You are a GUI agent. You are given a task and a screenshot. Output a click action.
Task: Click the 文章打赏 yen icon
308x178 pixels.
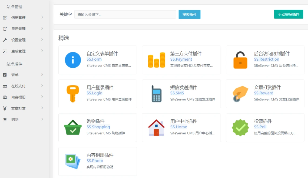pyautogui.click(x=5, y=108)
